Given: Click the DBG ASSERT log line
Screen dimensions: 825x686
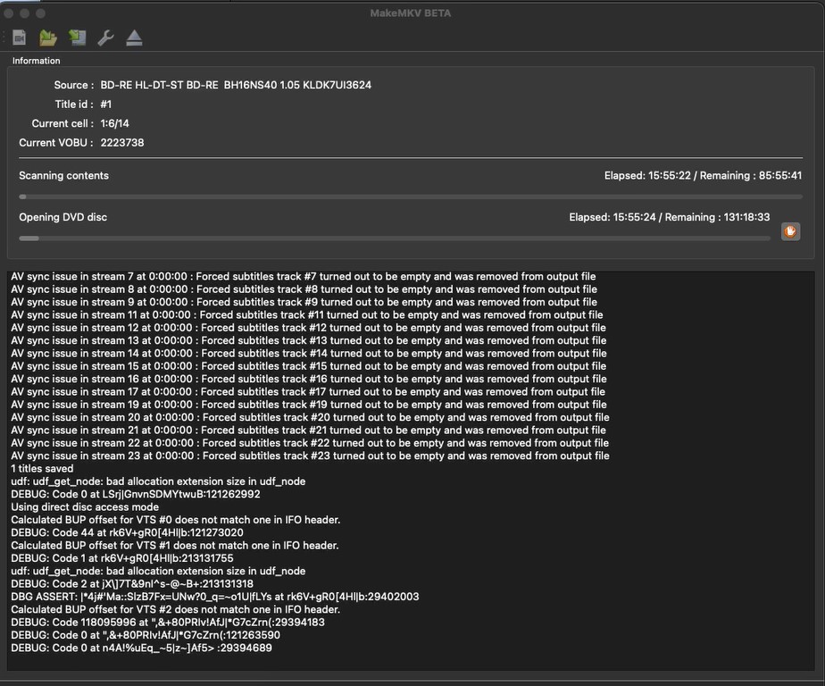Looking at the screenshot, I should click(214, 597).
